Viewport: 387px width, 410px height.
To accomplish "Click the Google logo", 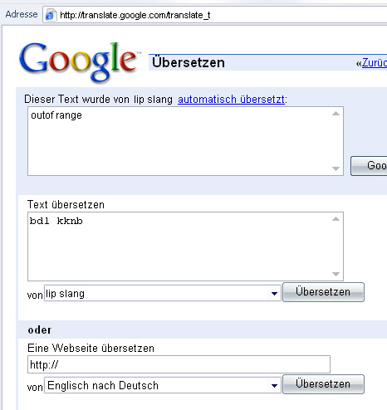I will (80, 62).
